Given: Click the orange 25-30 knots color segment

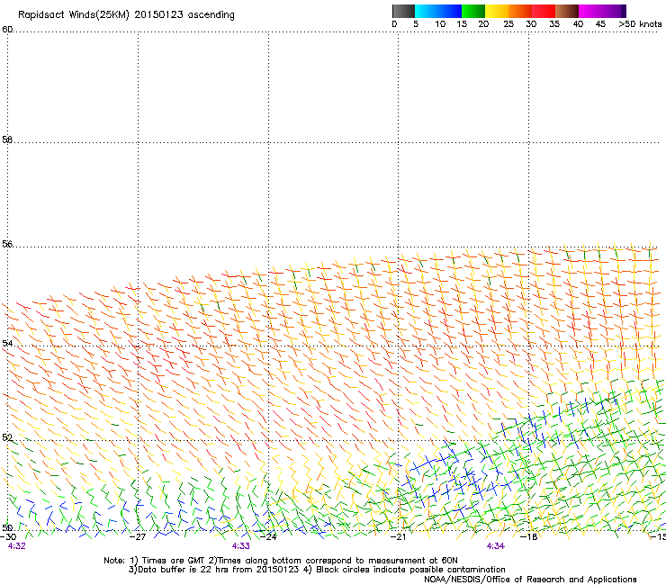Looking at the screenshot, I should [520, 11].
